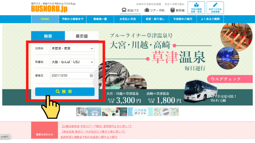Open the 予約から乗車まで menu item
This screenshot has width=255, height=143.
72,19
